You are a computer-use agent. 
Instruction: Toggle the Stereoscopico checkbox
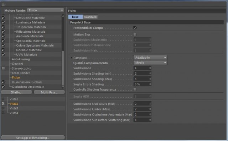(x=3, y=68)
